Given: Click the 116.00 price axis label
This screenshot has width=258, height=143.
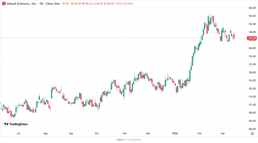Looking at the screenshot, I should (x=252, y=97).
